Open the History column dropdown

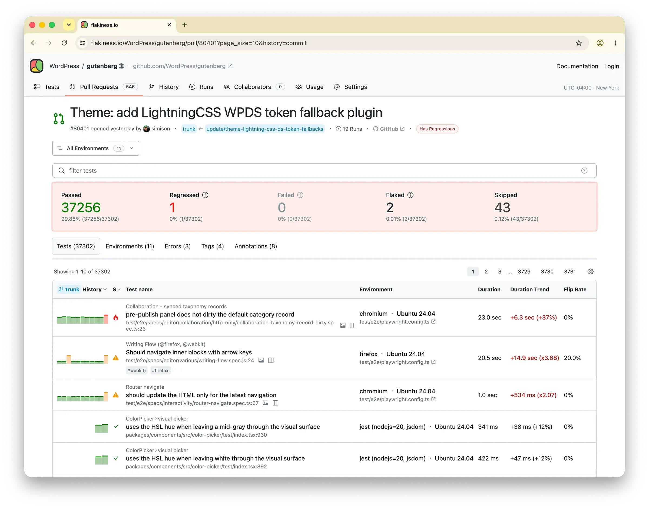tap(94, 289)
